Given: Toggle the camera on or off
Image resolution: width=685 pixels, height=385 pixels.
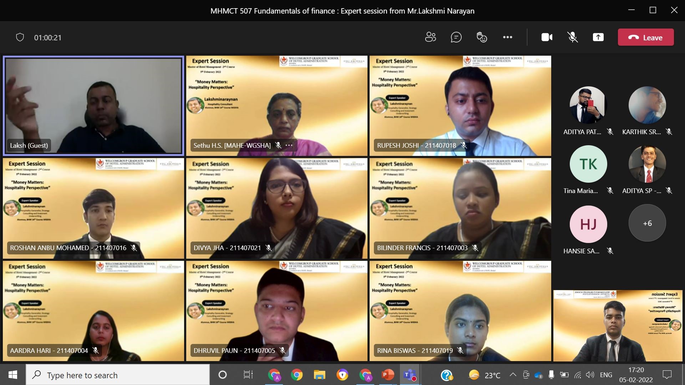Looking at the screenshot, I should coord(547,37).
